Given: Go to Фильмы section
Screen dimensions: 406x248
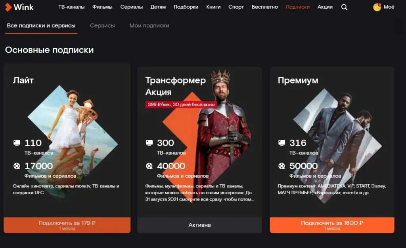Looking at the screenshot, I should tap(102, 7).
